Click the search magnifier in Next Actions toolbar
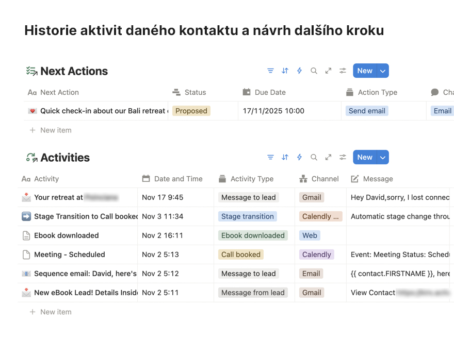The height and width of the screenshot is (340, 454). pos(314,71)
